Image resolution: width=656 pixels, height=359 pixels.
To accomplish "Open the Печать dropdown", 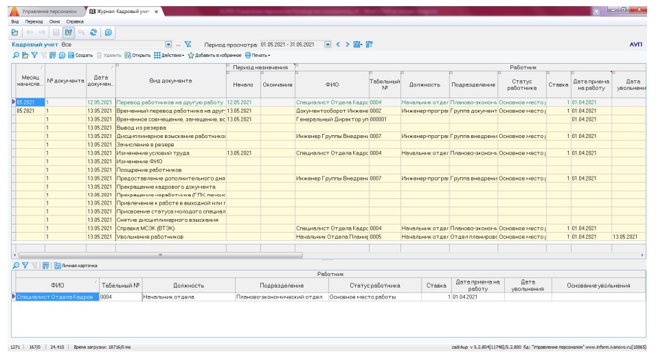I will pos(258,55).
